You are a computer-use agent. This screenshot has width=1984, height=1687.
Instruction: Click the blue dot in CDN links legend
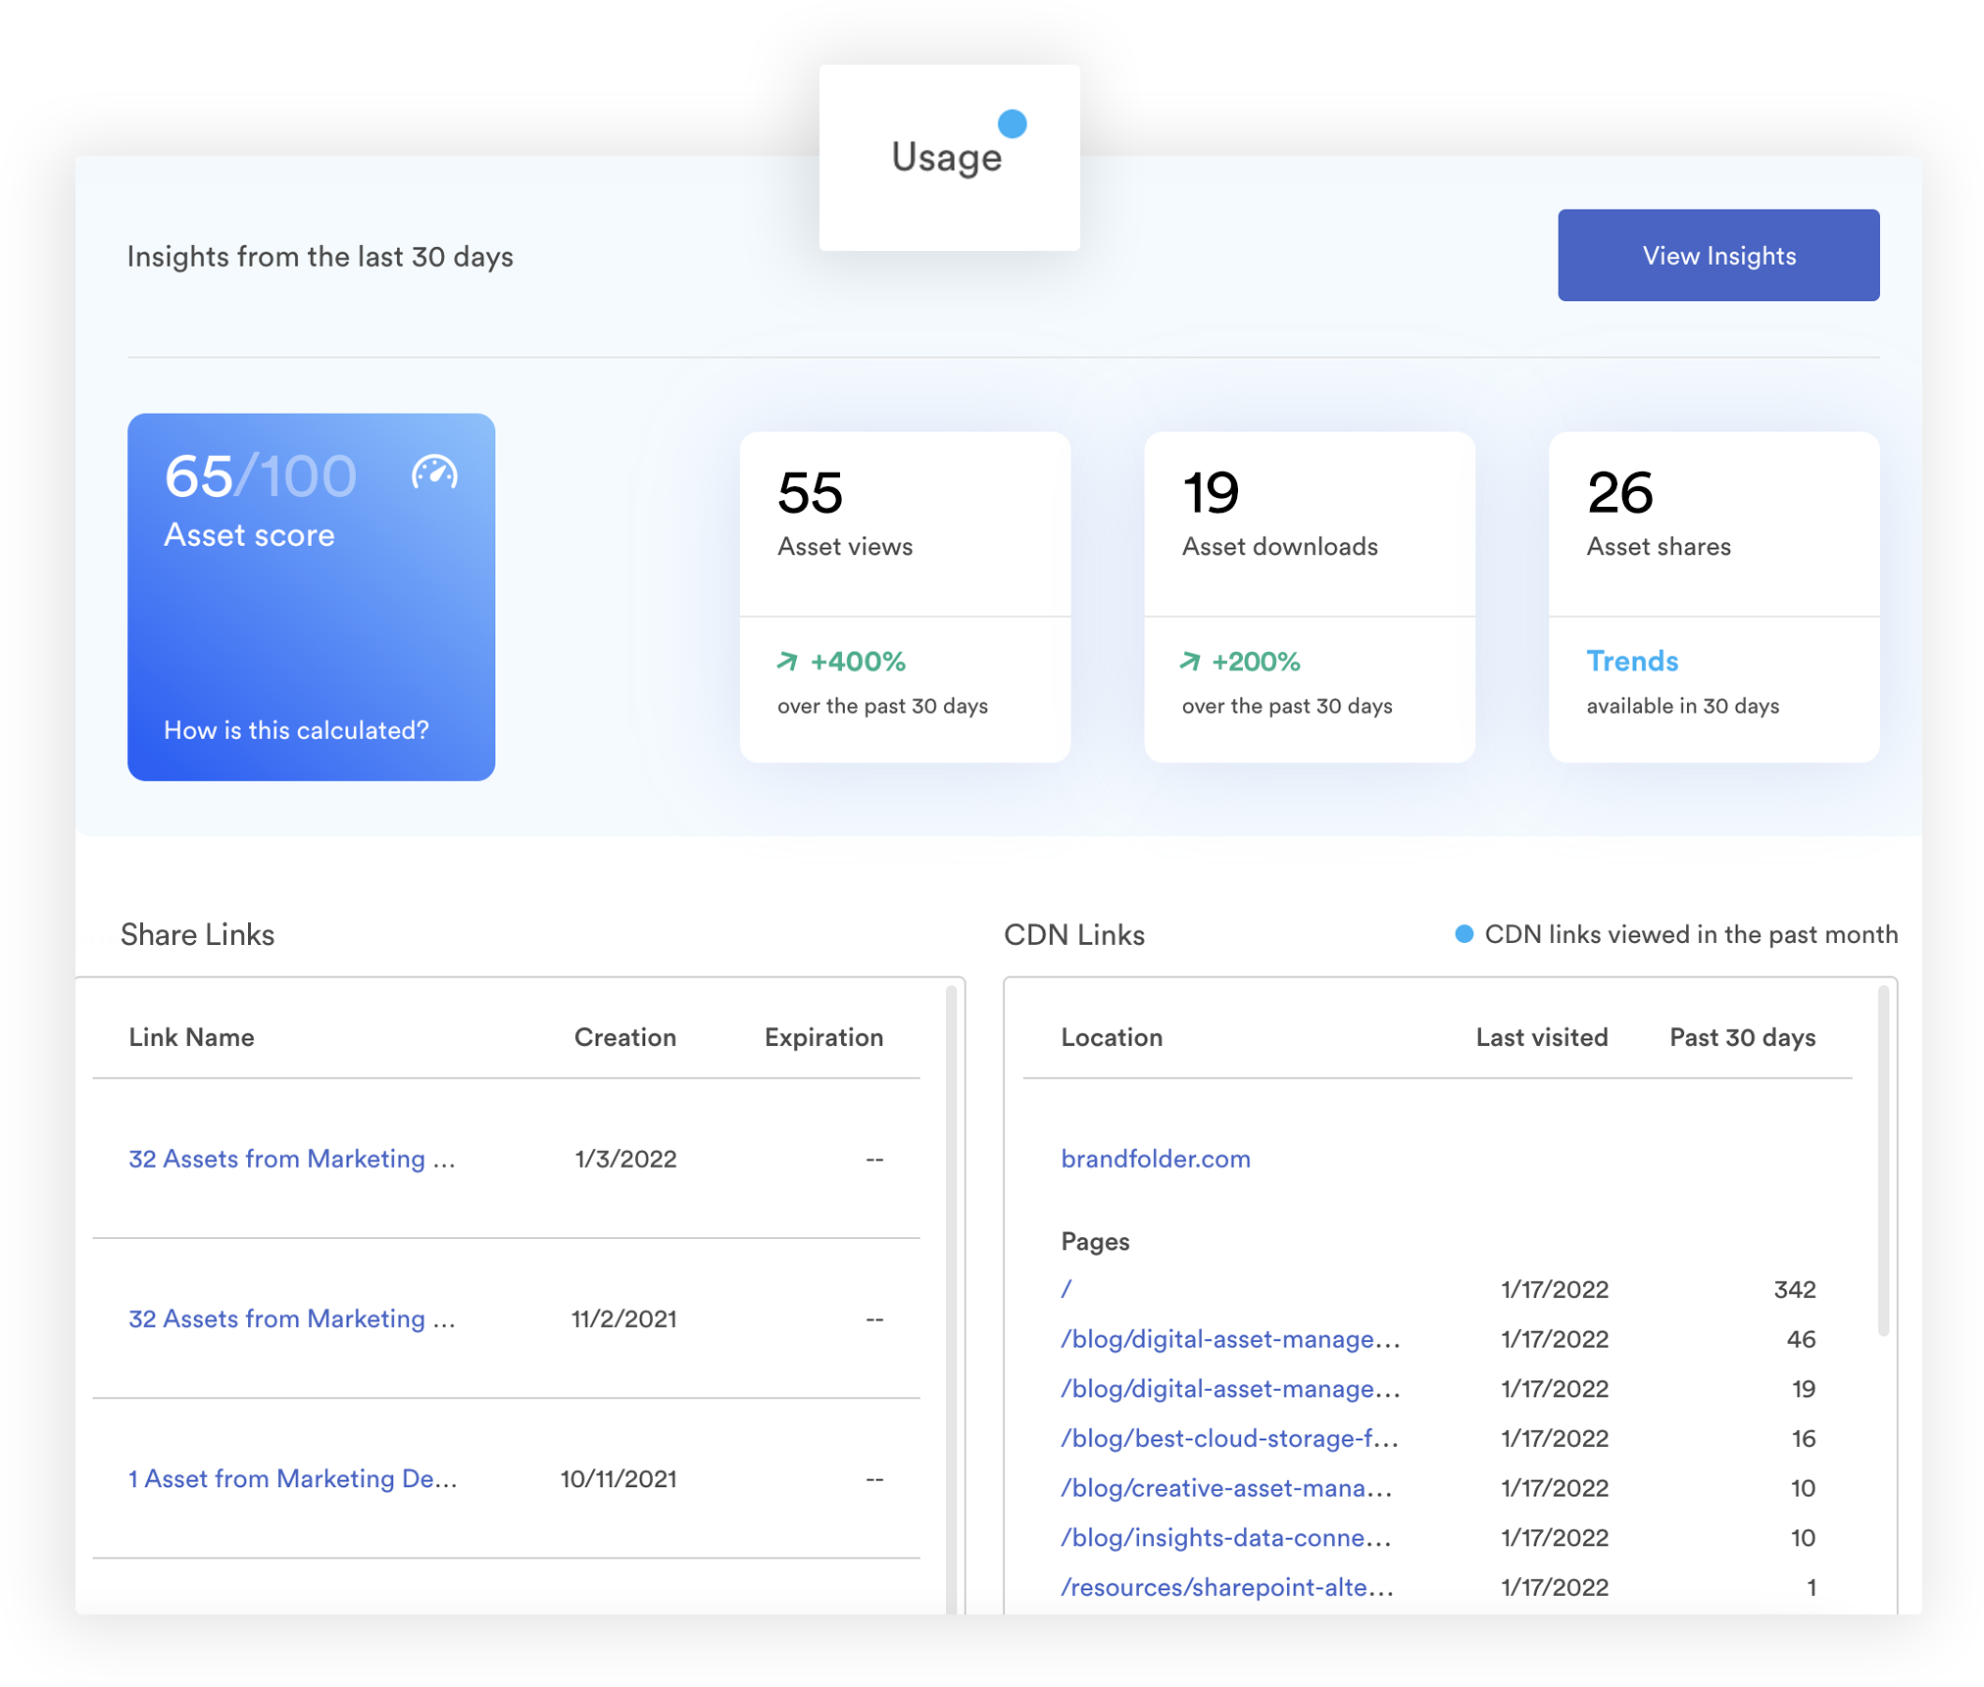tap(1463, 934)
